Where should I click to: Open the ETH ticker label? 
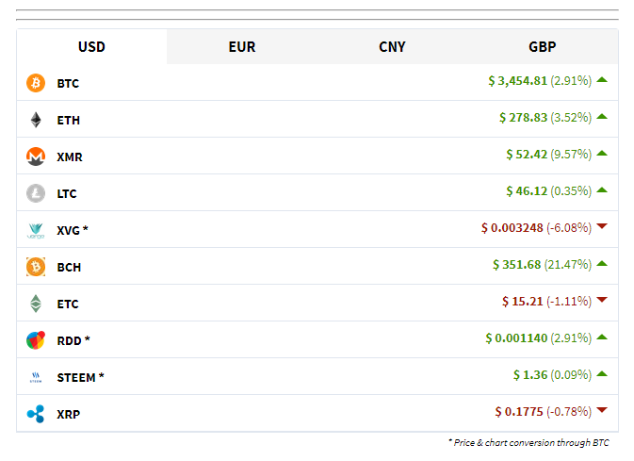[69, 121]
